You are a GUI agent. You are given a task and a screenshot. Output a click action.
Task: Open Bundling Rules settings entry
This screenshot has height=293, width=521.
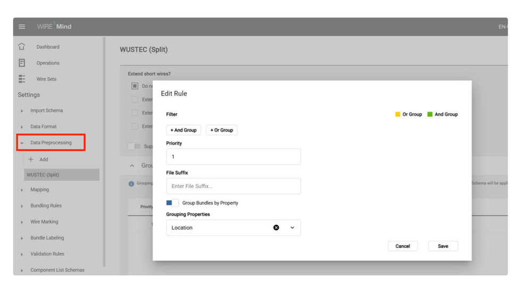(46, 206)
